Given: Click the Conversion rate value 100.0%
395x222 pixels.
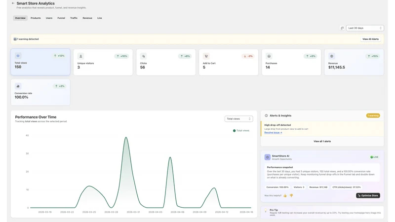Looking at the screenshot, I should 21,97.
